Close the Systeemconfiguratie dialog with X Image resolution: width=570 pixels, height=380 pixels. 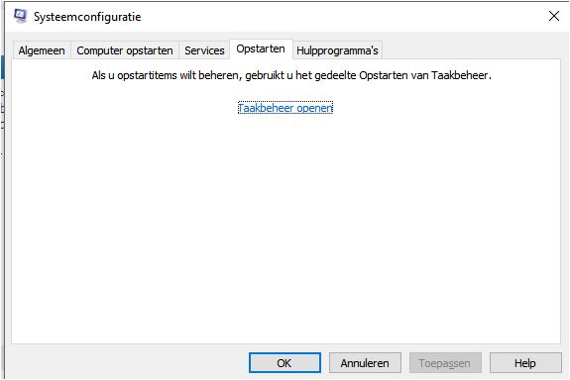(x=553, y=16)
